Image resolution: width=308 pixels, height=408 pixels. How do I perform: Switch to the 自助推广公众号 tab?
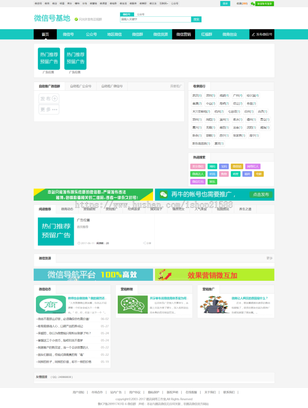tap(81, 86)
